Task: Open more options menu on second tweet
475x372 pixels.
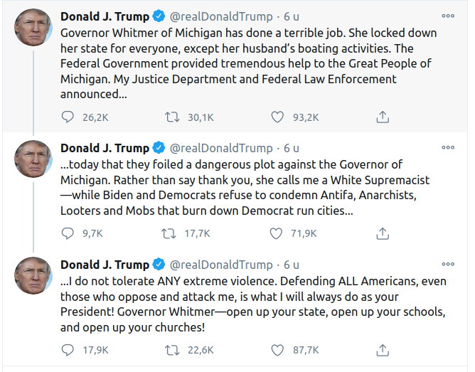Action: pyautogui.click(x=448, y=147)
